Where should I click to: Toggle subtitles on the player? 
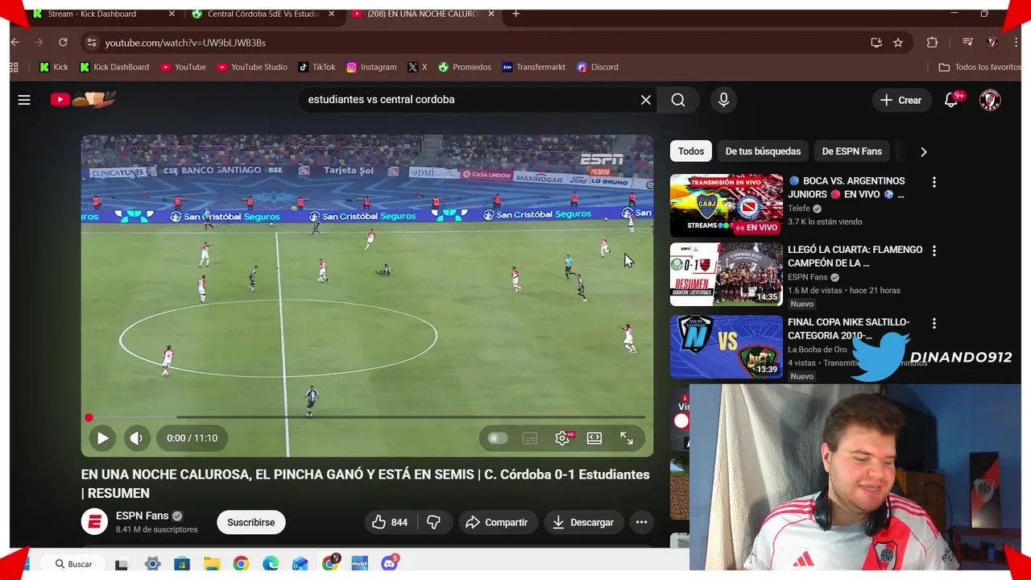[x=529, y=438]
